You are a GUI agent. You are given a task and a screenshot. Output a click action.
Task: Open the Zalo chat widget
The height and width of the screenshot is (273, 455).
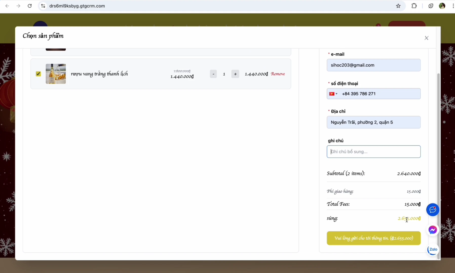433,249
